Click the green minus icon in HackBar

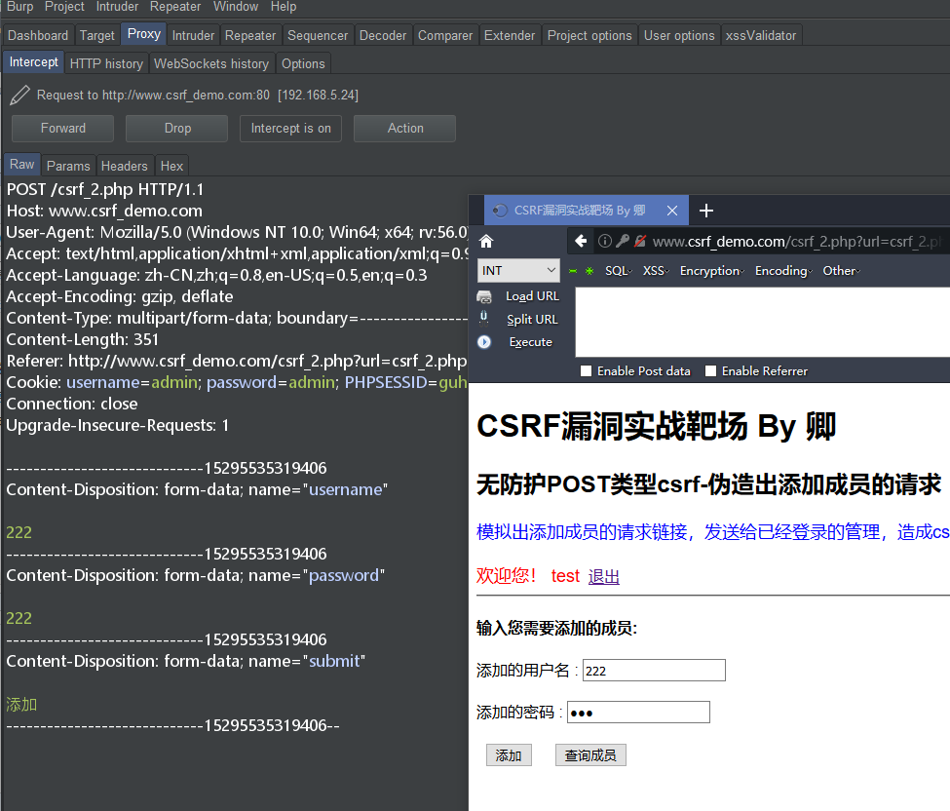click(573, 271)
